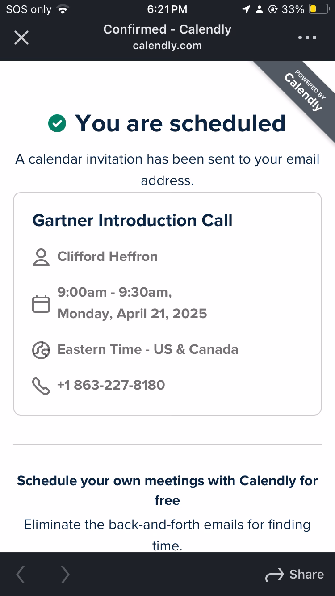Open the three-dots more options menu
Screen dimensions: 335x596
(x=307, y=38)
